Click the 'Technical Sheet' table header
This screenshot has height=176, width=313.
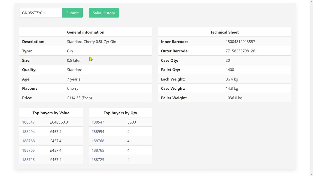225,32
